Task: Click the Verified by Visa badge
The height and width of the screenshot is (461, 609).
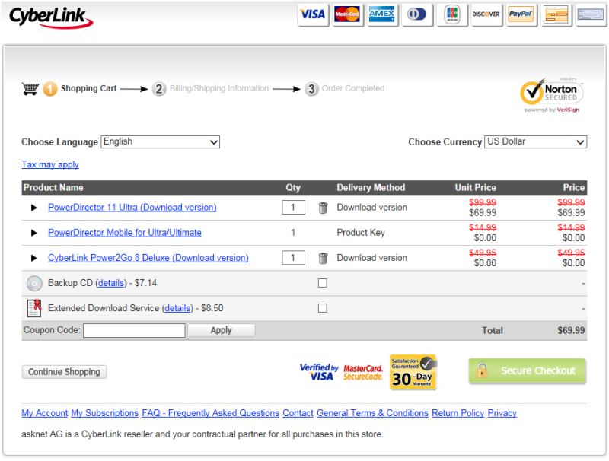Action: pyautogui.click(x=319, y=372)
